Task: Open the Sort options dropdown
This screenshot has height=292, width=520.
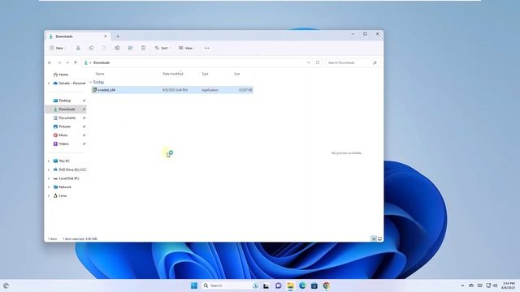Action: pyautogui.click(x=162, y=48)
